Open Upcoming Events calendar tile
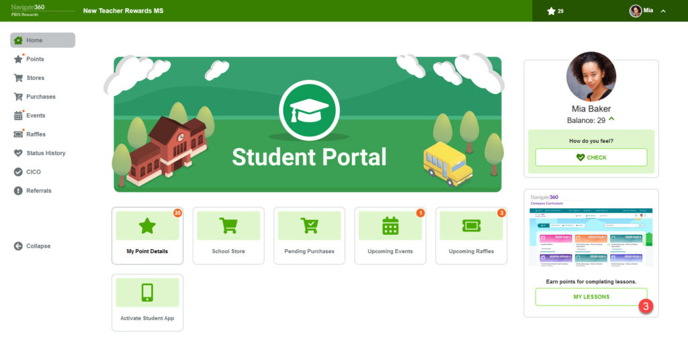This screenshot has width=688, height=345. (390, 236)
